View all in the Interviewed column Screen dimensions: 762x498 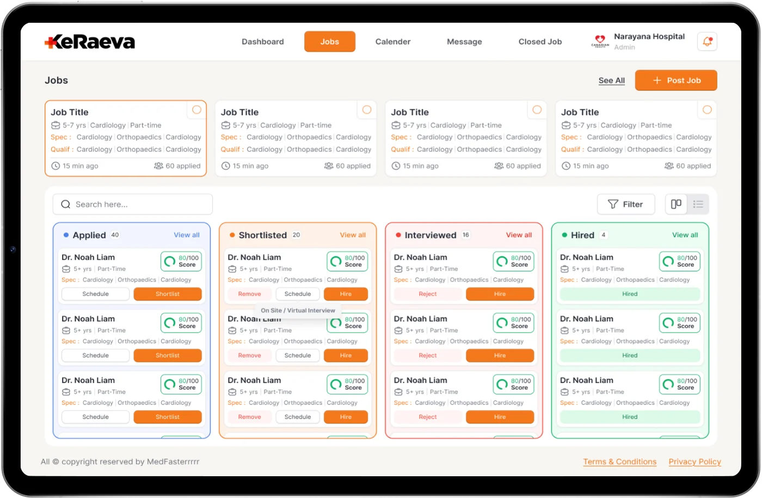(x=519, y=235)
